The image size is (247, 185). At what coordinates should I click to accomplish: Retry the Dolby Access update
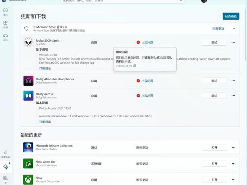point(214,96)
